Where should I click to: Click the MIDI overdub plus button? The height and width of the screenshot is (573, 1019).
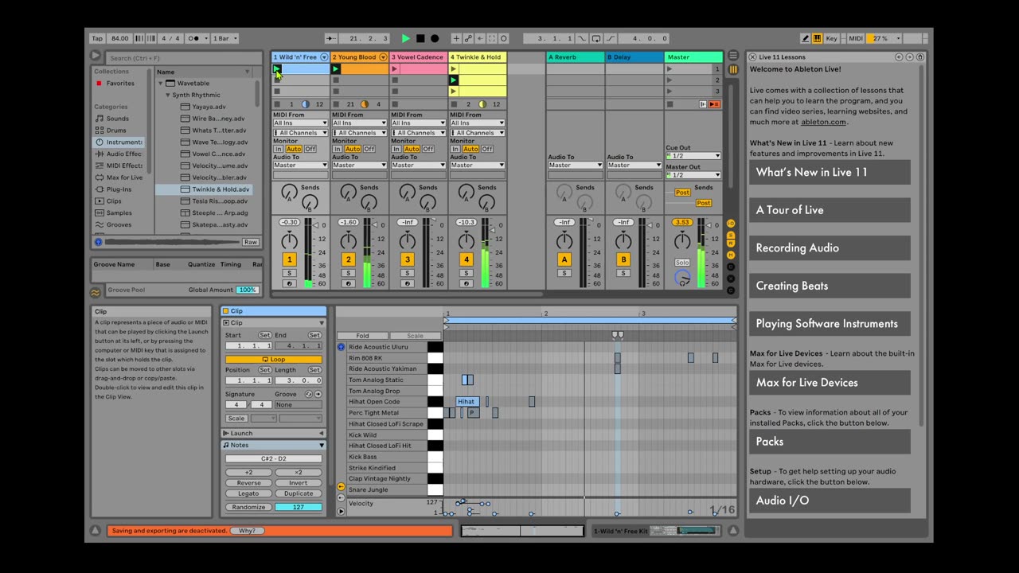click(x=456, y=38)
